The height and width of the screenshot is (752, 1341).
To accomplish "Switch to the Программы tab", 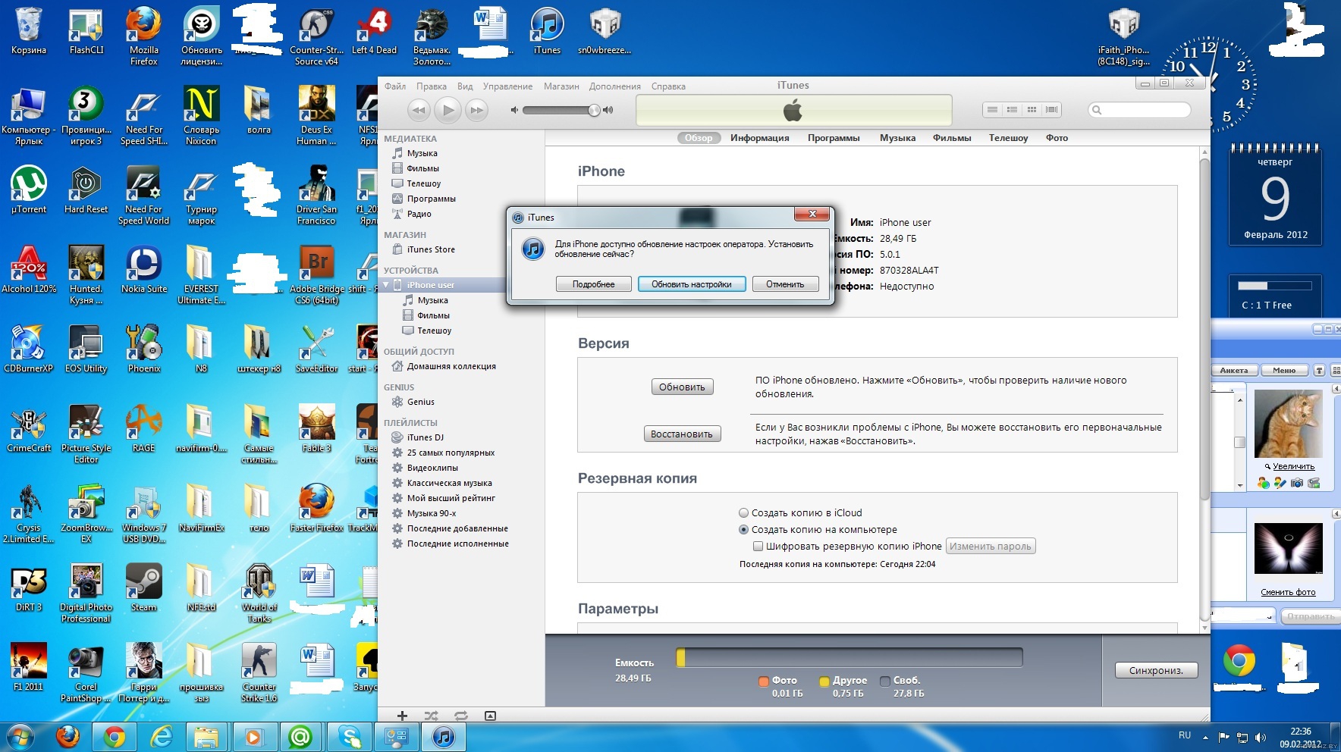I will 834,138.
